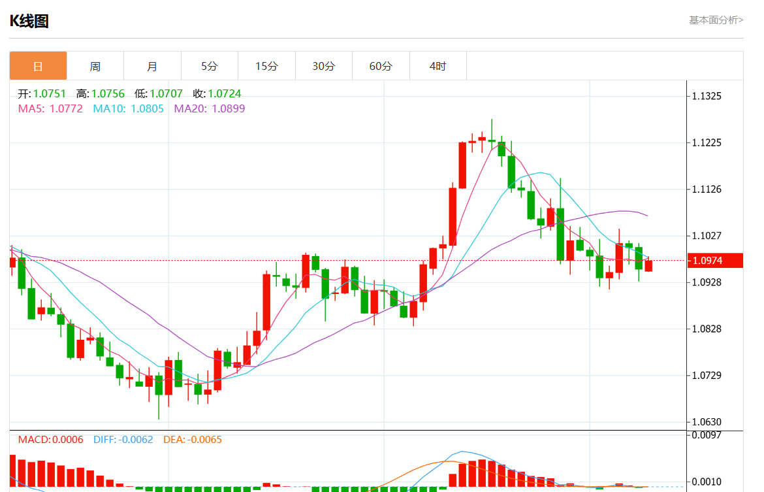The image size is (764, 492).
Task: Click the 高:1.0756 high price value
Action: pos(101,93)
